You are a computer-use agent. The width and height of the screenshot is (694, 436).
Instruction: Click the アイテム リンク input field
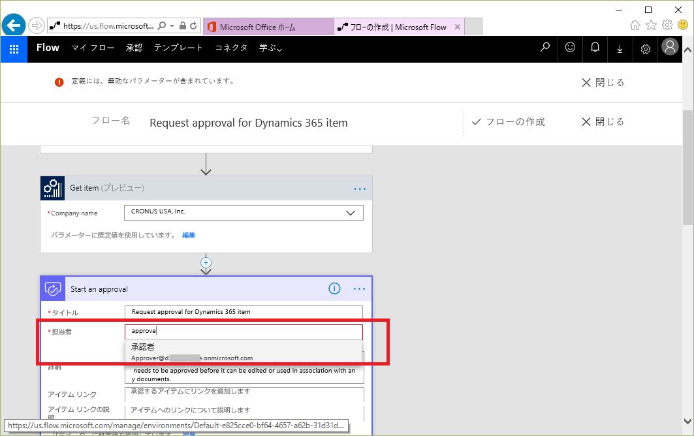[245, 393]
